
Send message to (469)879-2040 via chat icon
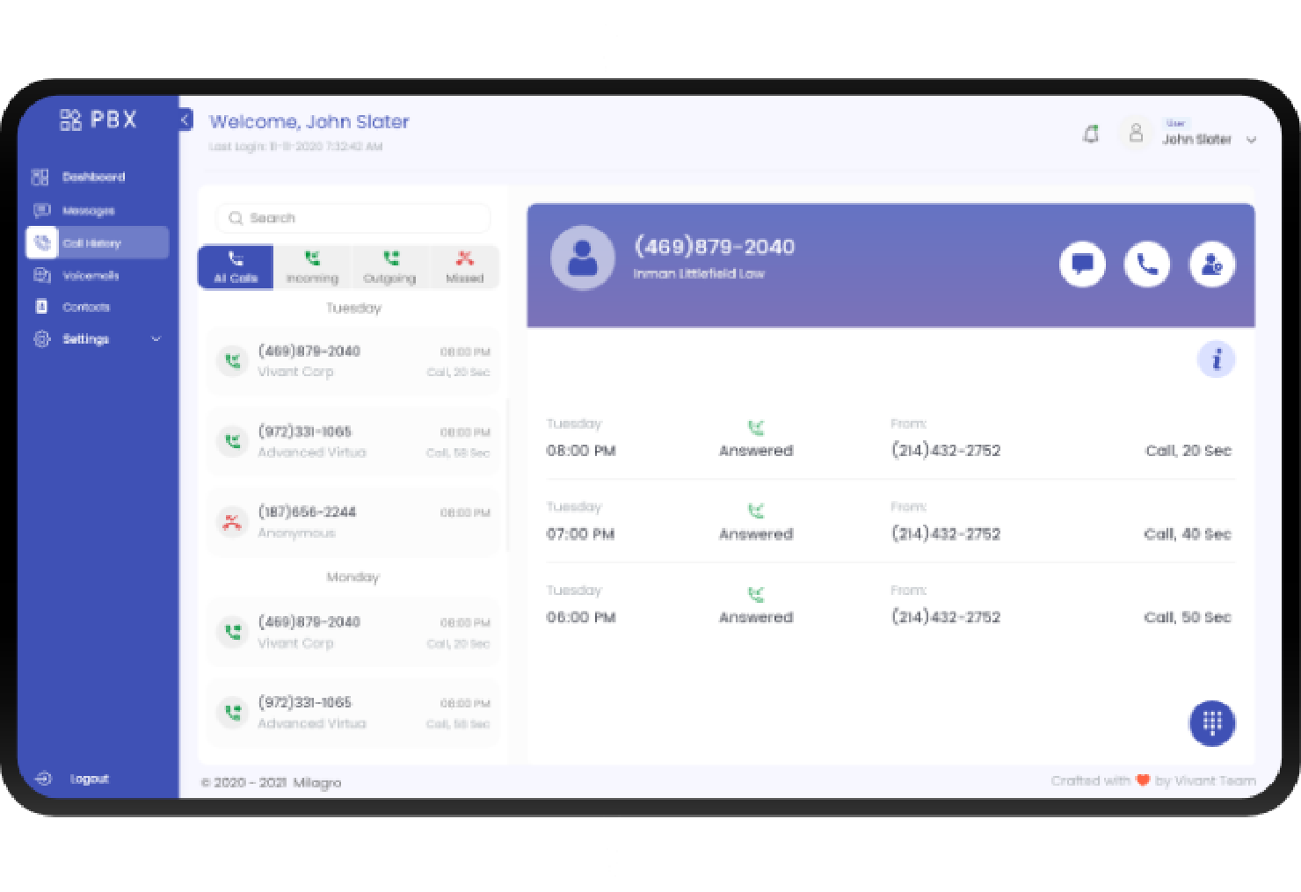point(1082,264)
